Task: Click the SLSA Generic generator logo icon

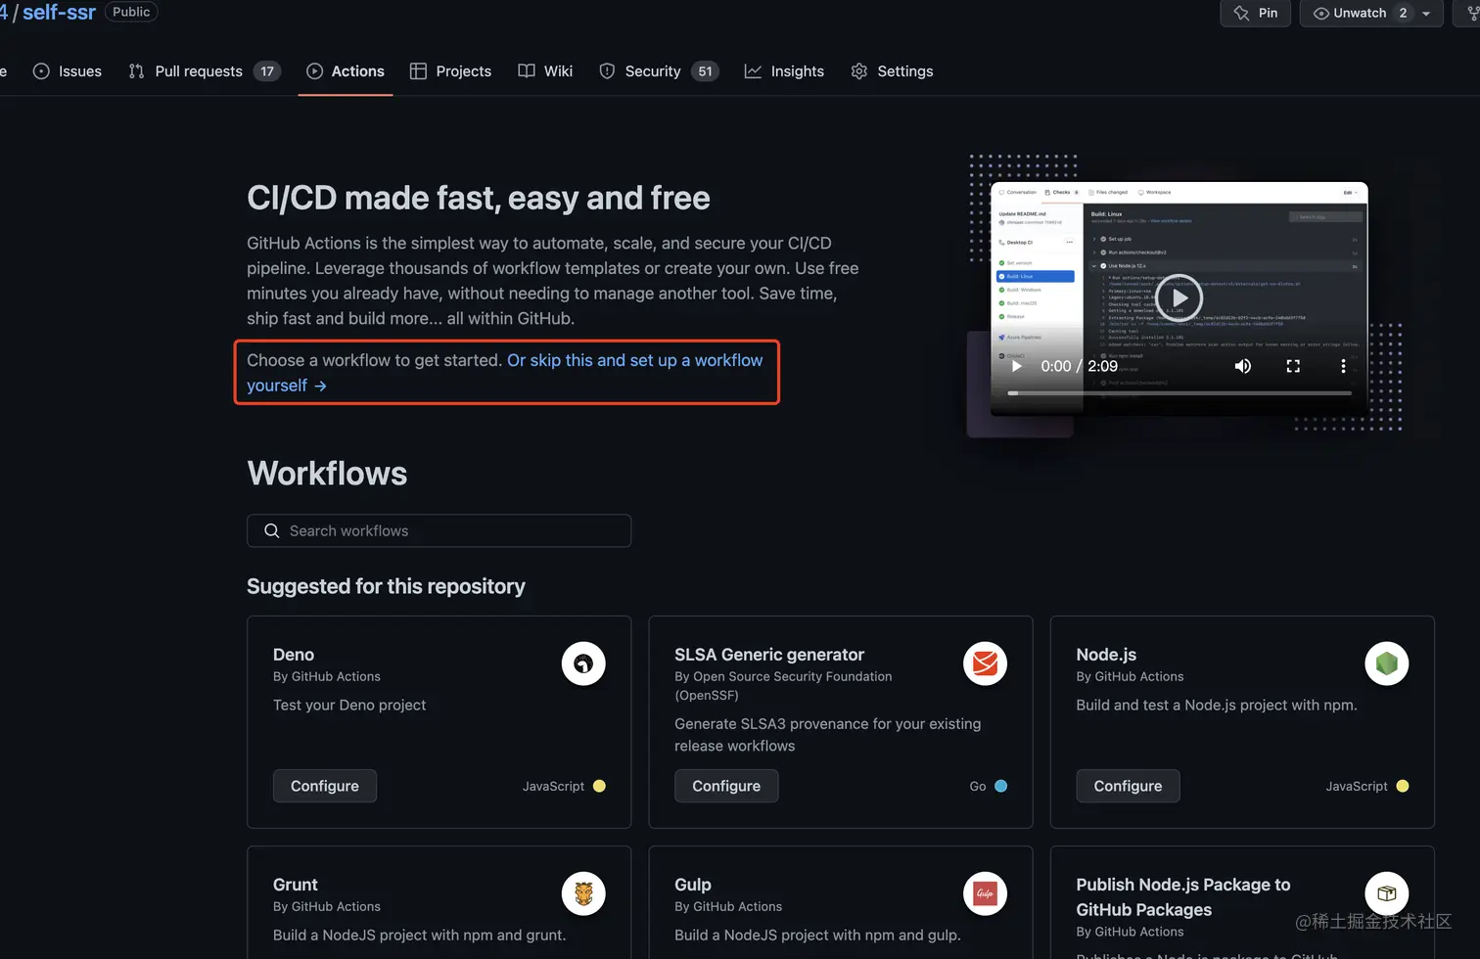Action: click(985, 663)
